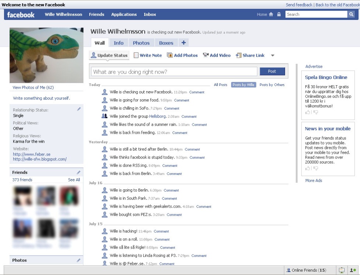This screenshot has height=275, width=360.
Task: Click Write something about yourself link
Action: coord(42,98)
